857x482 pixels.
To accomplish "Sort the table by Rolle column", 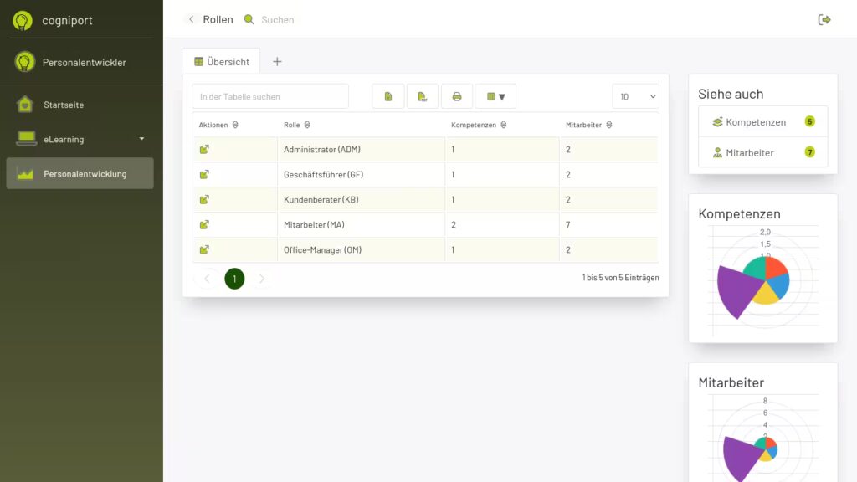I will 307,125.
